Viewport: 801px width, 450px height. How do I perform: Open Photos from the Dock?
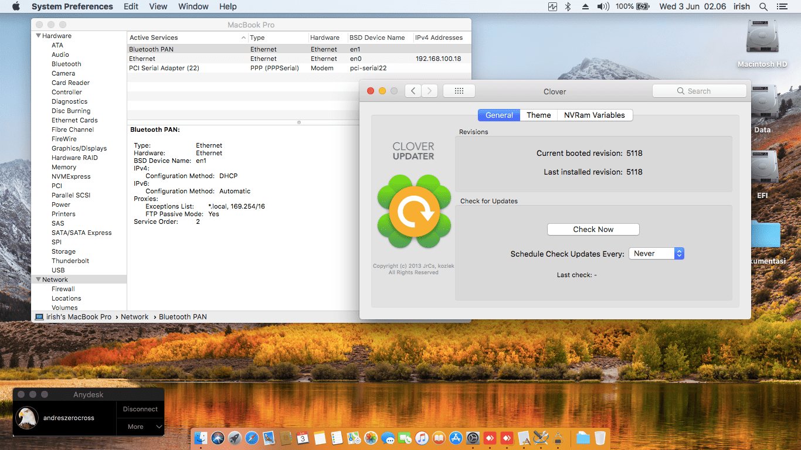pyautogui.click(x=371, y=438)
